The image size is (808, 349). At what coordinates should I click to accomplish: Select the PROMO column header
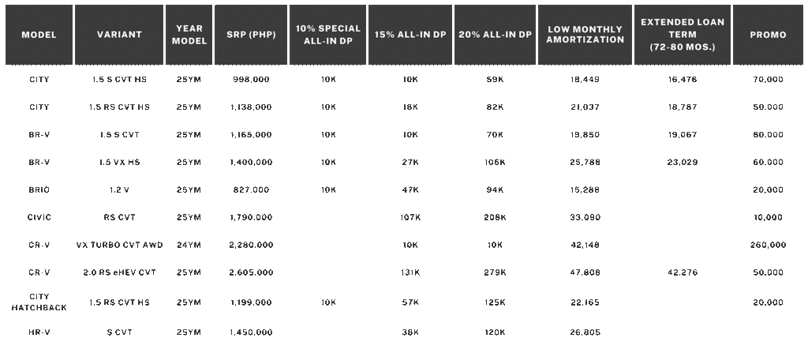click(768, 35)
